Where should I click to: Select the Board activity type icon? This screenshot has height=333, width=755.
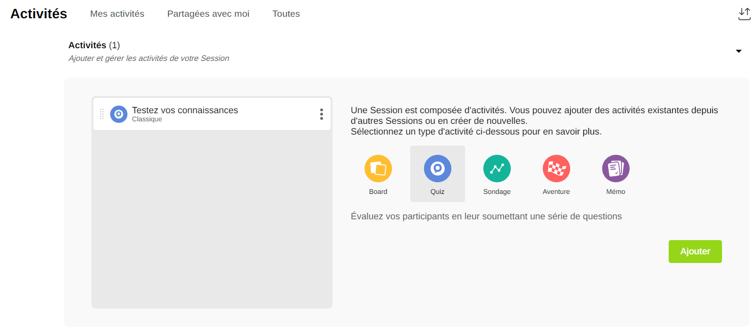pyautogui.click(x=378, y=169)
